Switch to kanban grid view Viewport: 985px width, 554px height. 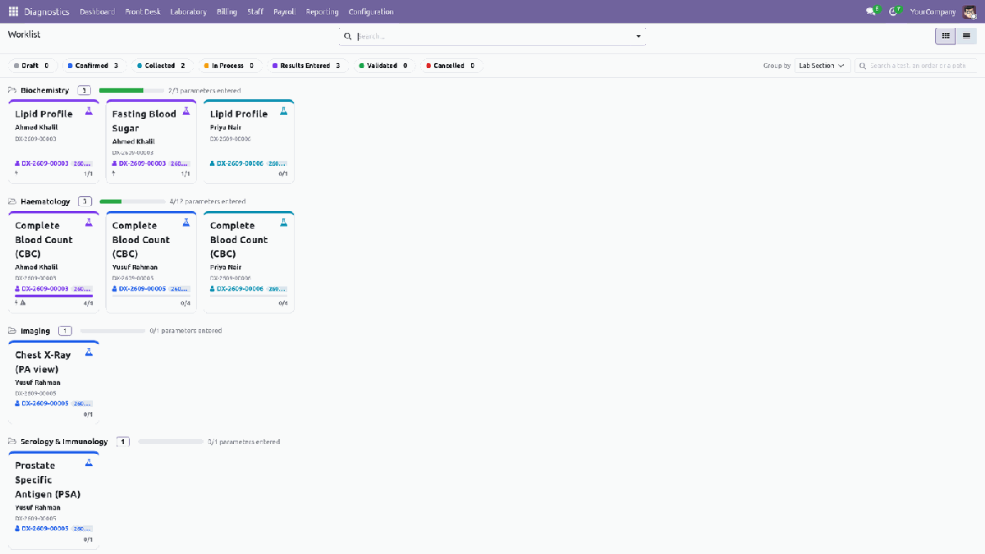946,35
